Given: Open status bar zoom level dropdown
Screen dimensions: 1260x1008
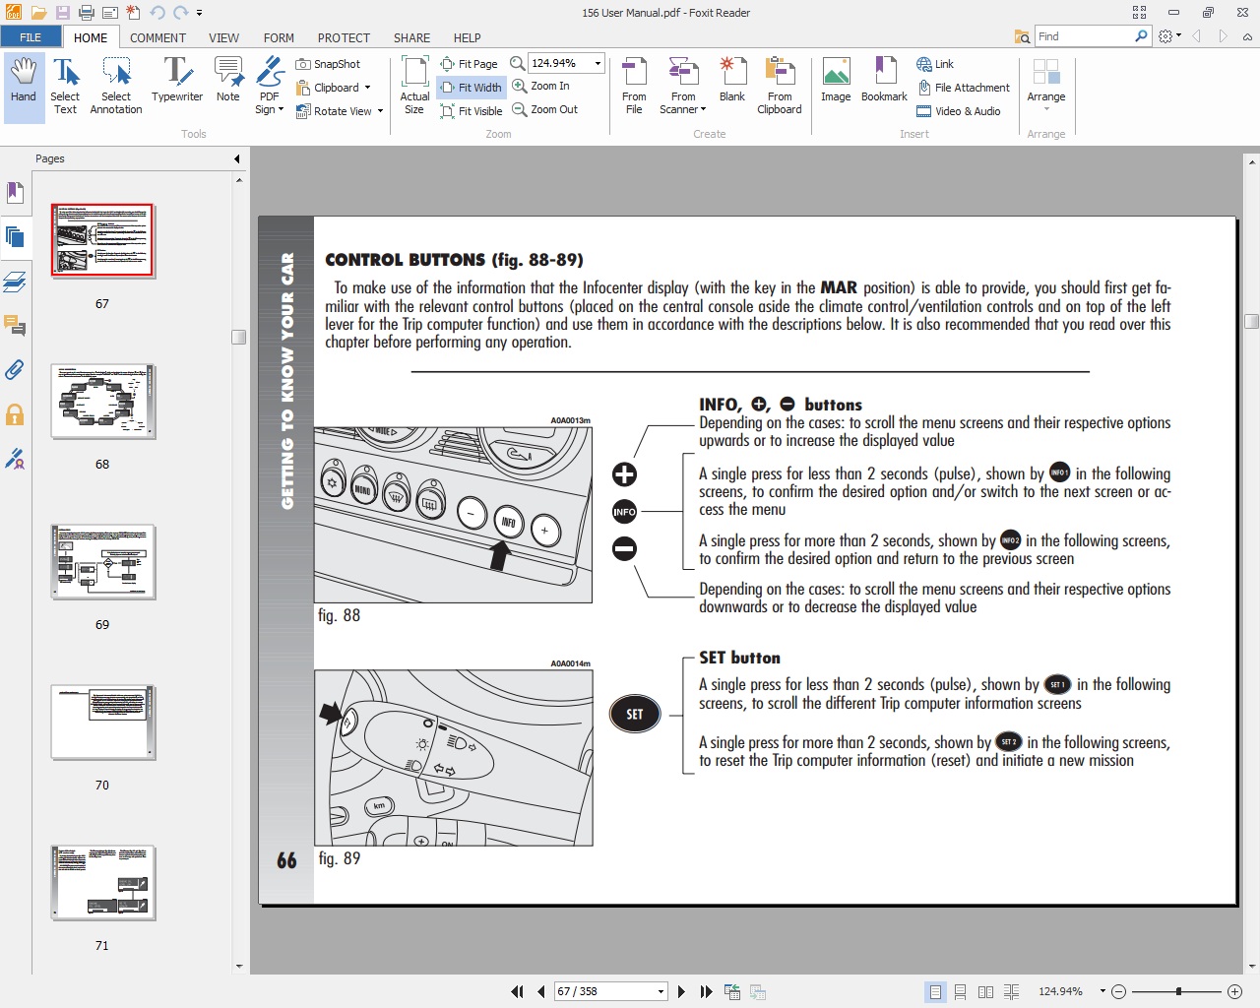Looking at the screenshot, I should (1102, 991).
